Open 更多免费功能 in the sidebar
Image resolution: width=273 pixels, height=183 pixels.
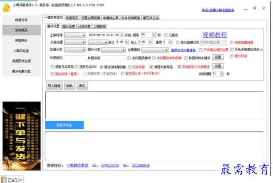coord(21,71)
